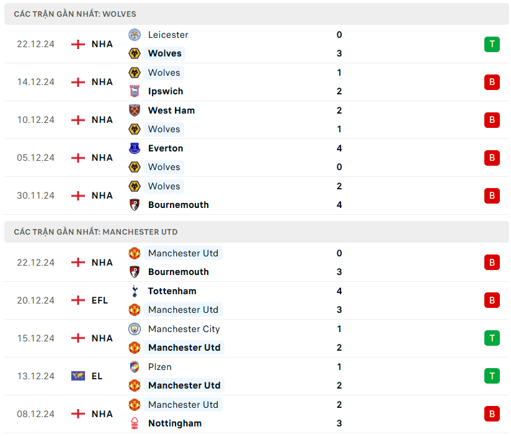Click the Leicester club crest icon
The width and height of the screenshot is (511, 437).
pos(134,35)
